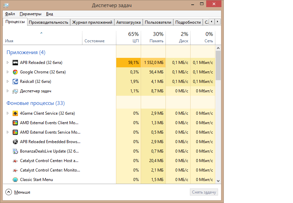Click the Снять задачу button
Image resolution: width=293 pixels, height=203 pixels.
(204, 192)
